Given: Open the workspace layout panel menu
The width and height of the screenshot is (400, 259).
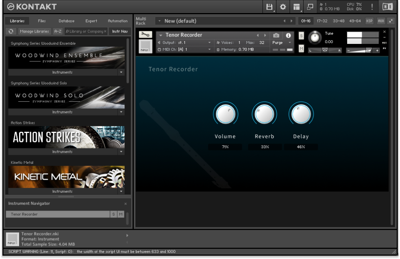Looking at the screenshot, I should [x=296, y=7].
